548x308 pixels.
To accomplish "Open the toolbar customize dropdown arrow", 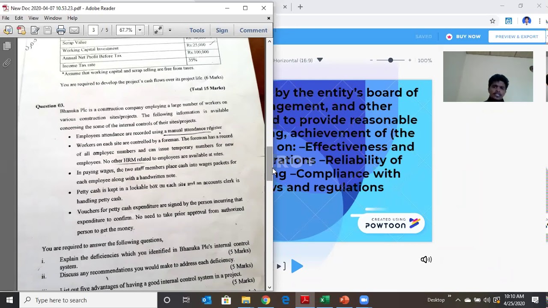I will pyautogui.click(x=170, y=30).
